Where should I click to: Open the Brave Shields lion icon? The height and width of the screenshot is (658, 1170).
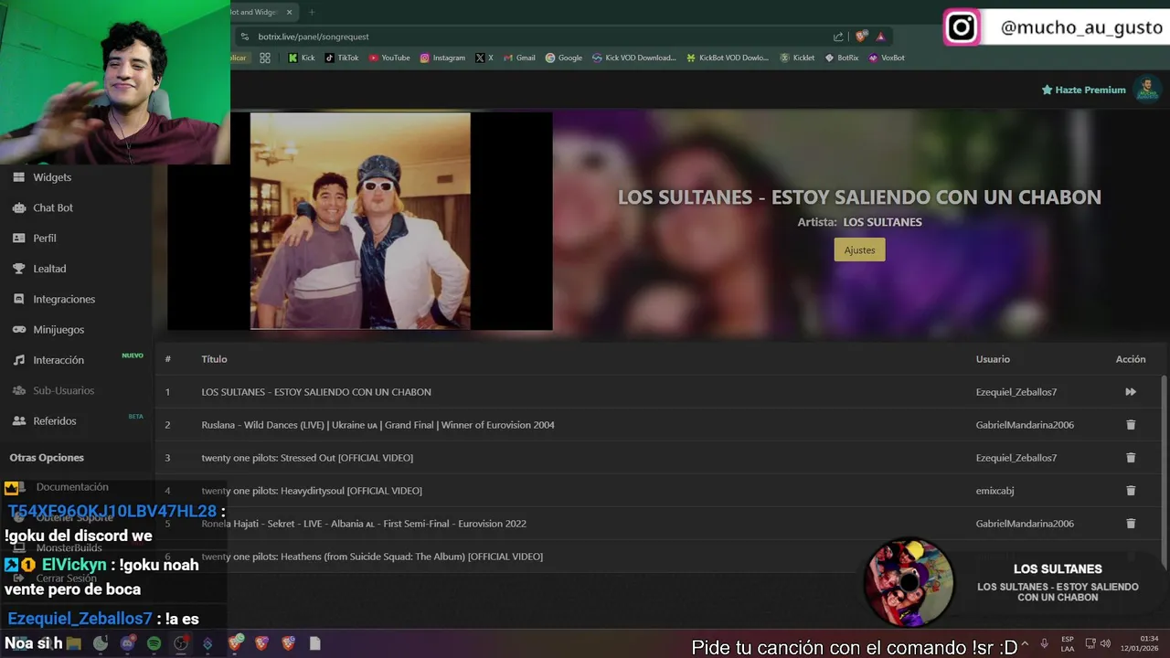(x=861, y=37)
